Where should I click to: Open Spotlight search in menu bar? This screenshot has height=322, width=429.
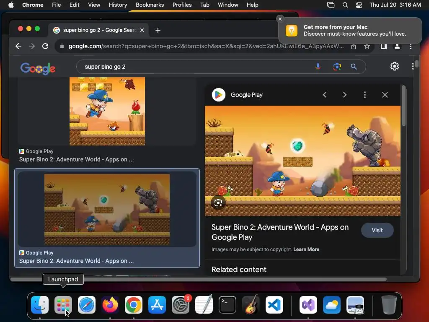345,5
